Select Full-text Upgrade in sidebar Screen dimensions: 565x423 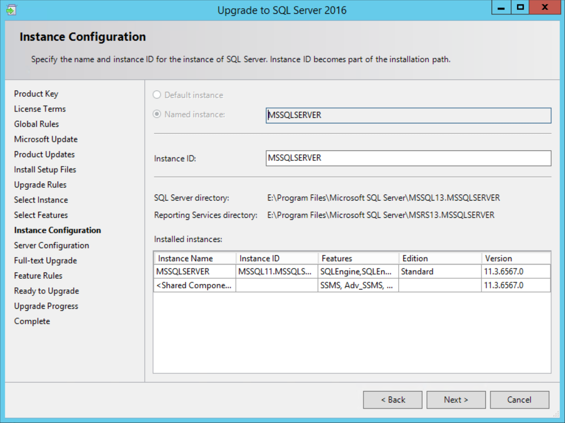tap(45, 260)
